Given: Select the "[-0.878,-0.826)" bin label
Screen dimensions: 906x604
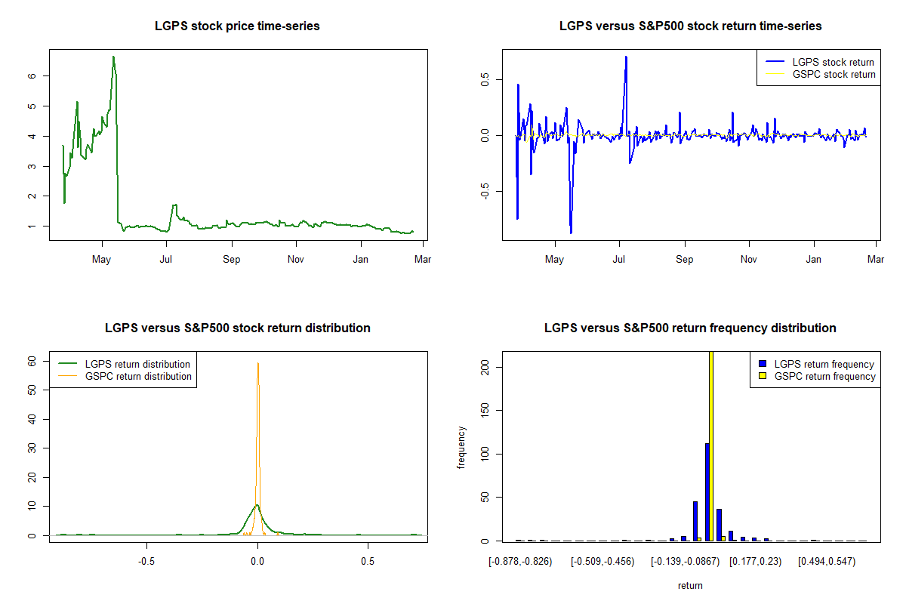Looking at the screenshot, I should pyautogui.click(x=520, y=561).
